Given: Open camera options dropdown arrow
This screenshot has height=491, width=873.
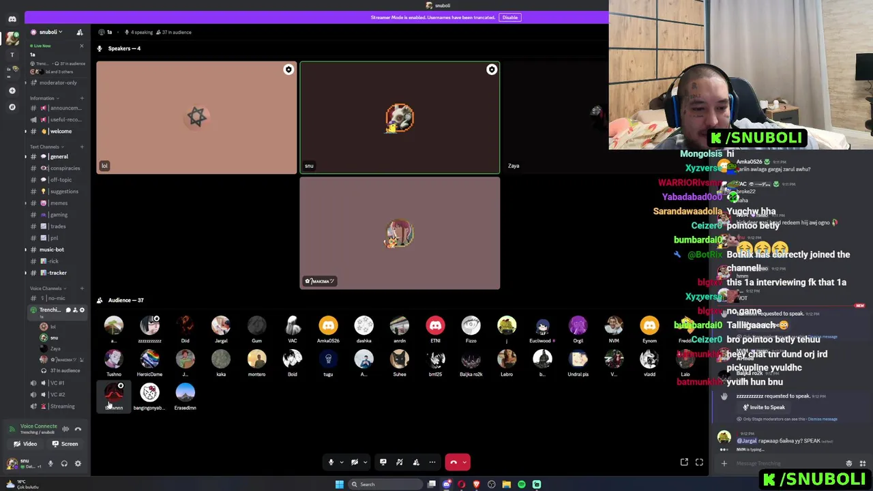Looking at the screenshot, I should tap(365, 462).
